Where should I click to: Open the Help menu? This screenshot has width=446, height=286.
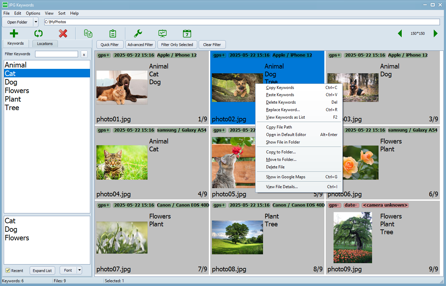click(74, 13)
